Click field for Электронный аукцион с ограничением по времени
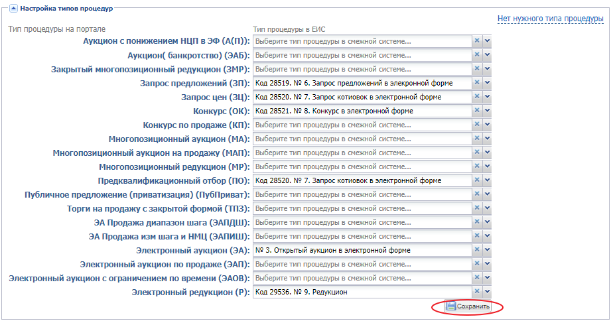 (x=362, y=278)
